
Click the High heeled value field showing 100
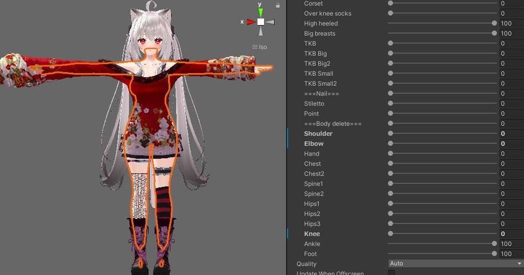pyautogui.click(x=512, y=24)
